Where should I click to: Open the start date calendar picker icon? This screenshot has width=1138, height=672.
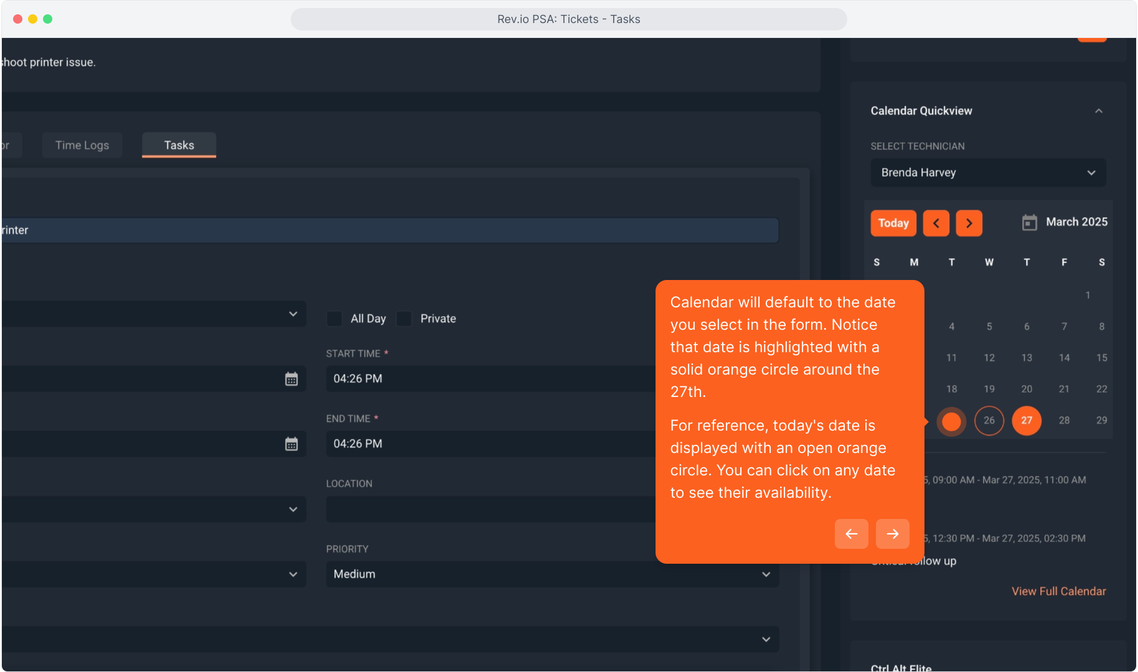[x=291, y=379]
